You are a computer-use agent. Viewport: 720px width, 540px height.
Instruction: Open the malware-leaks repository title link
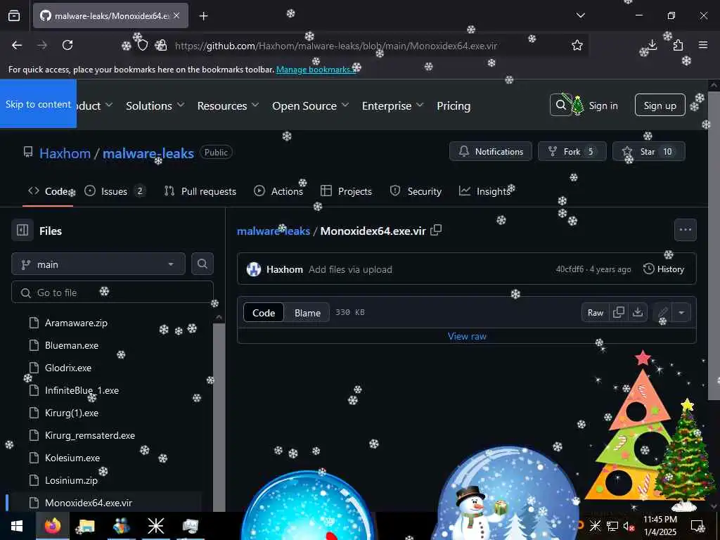pyautogui.click(x=148, y=153)
